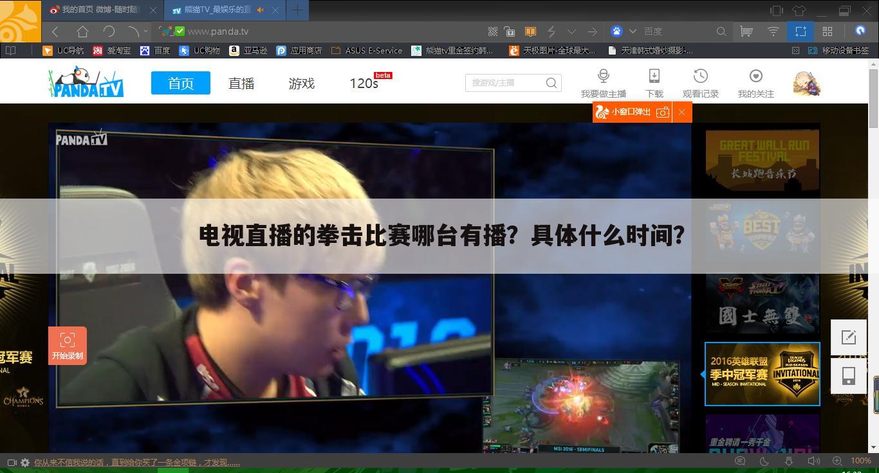Click the 我要做主播 microphone icon
This screenshot has width=879, height=473.
[604, 76]
